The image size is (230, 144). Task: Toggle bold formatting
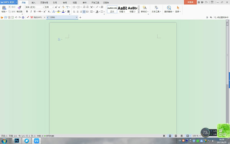pos(27,12)
